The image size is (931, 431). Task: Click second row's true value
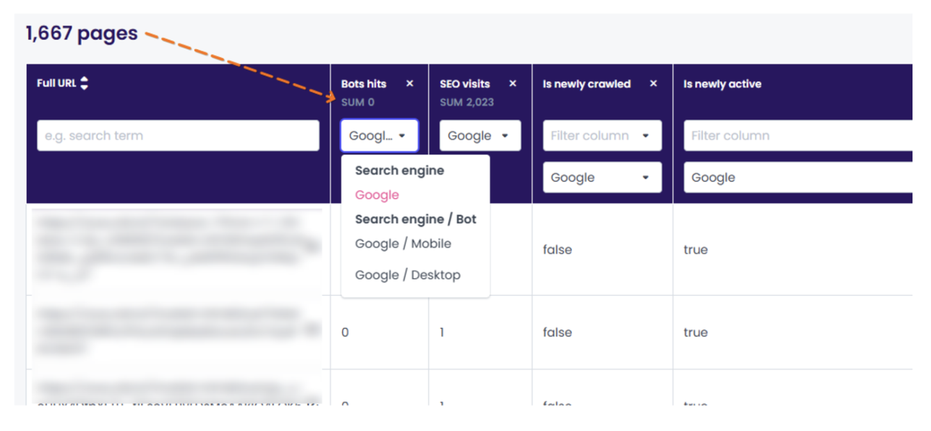point(695,333)
